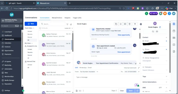This screenshot has width=178, height=94.
Task: Collapse the My Inbox section
Action: [32, 43]
